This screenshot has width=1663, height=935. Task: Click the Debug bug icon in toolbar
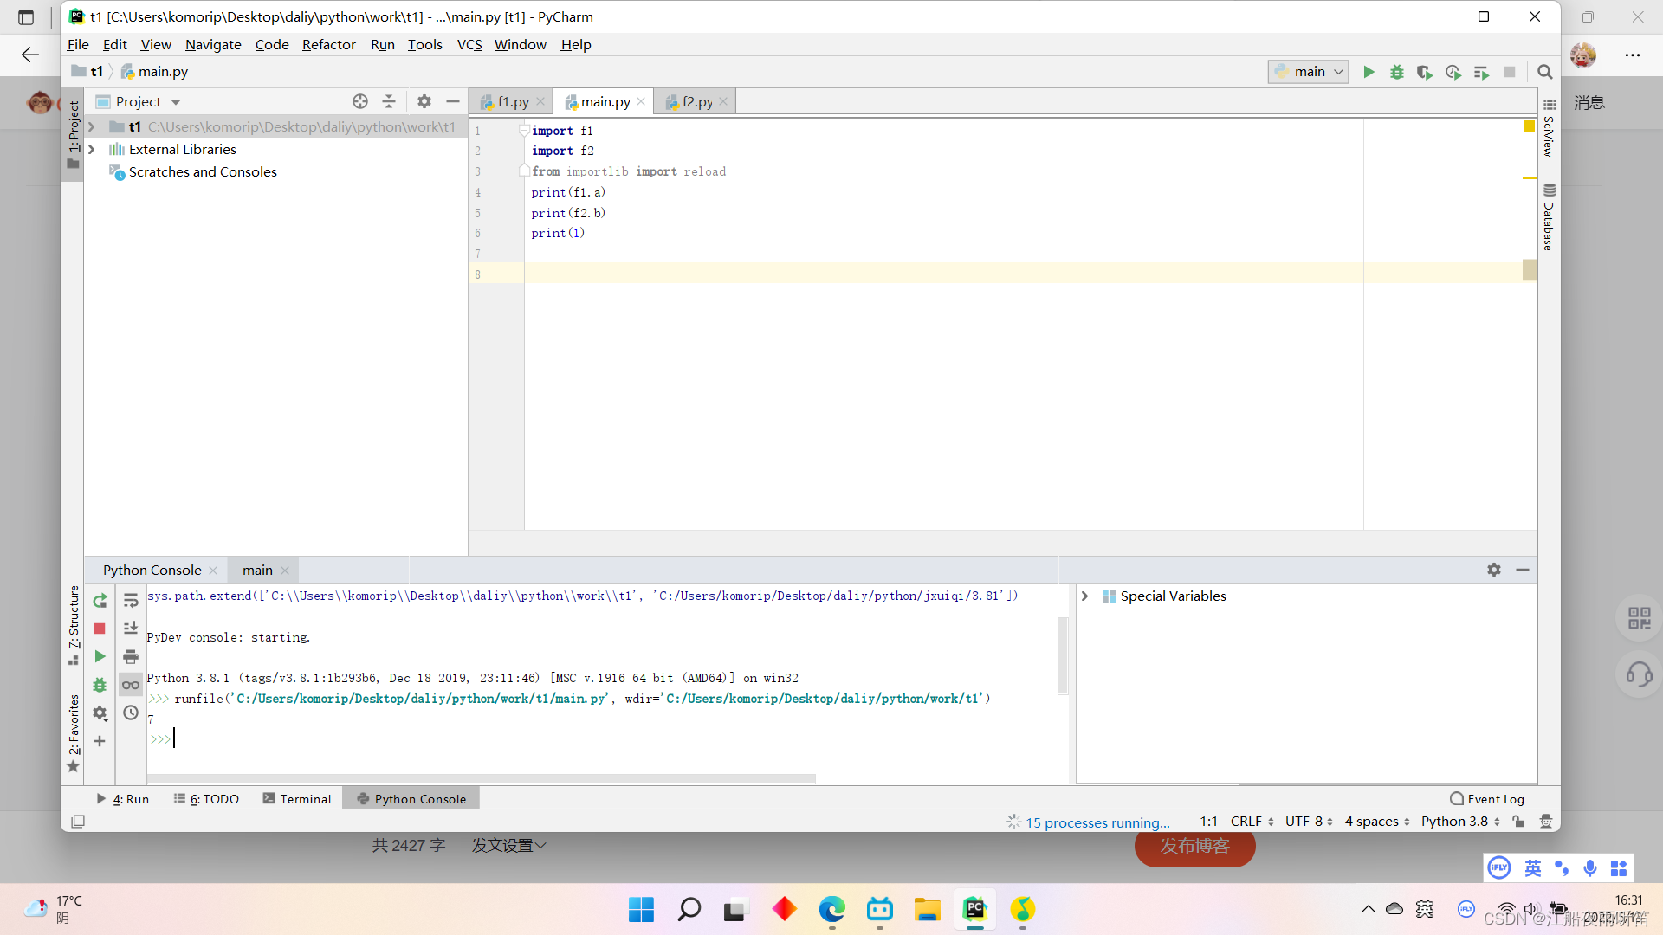[1396, 72]
